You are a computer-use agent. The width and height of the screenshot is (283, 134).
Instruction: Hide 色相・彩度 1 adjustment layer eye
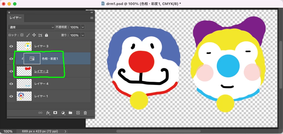click(11, 59)
